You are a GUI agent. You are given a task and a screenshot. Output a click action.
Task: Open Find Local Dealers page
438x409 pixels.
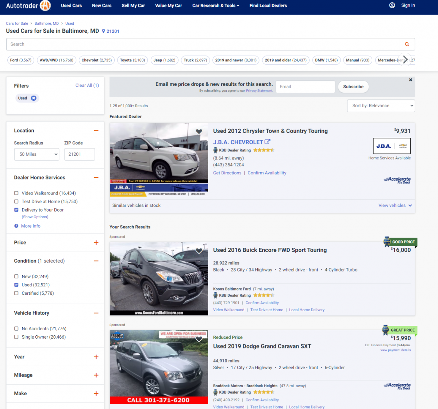(268, 5)
